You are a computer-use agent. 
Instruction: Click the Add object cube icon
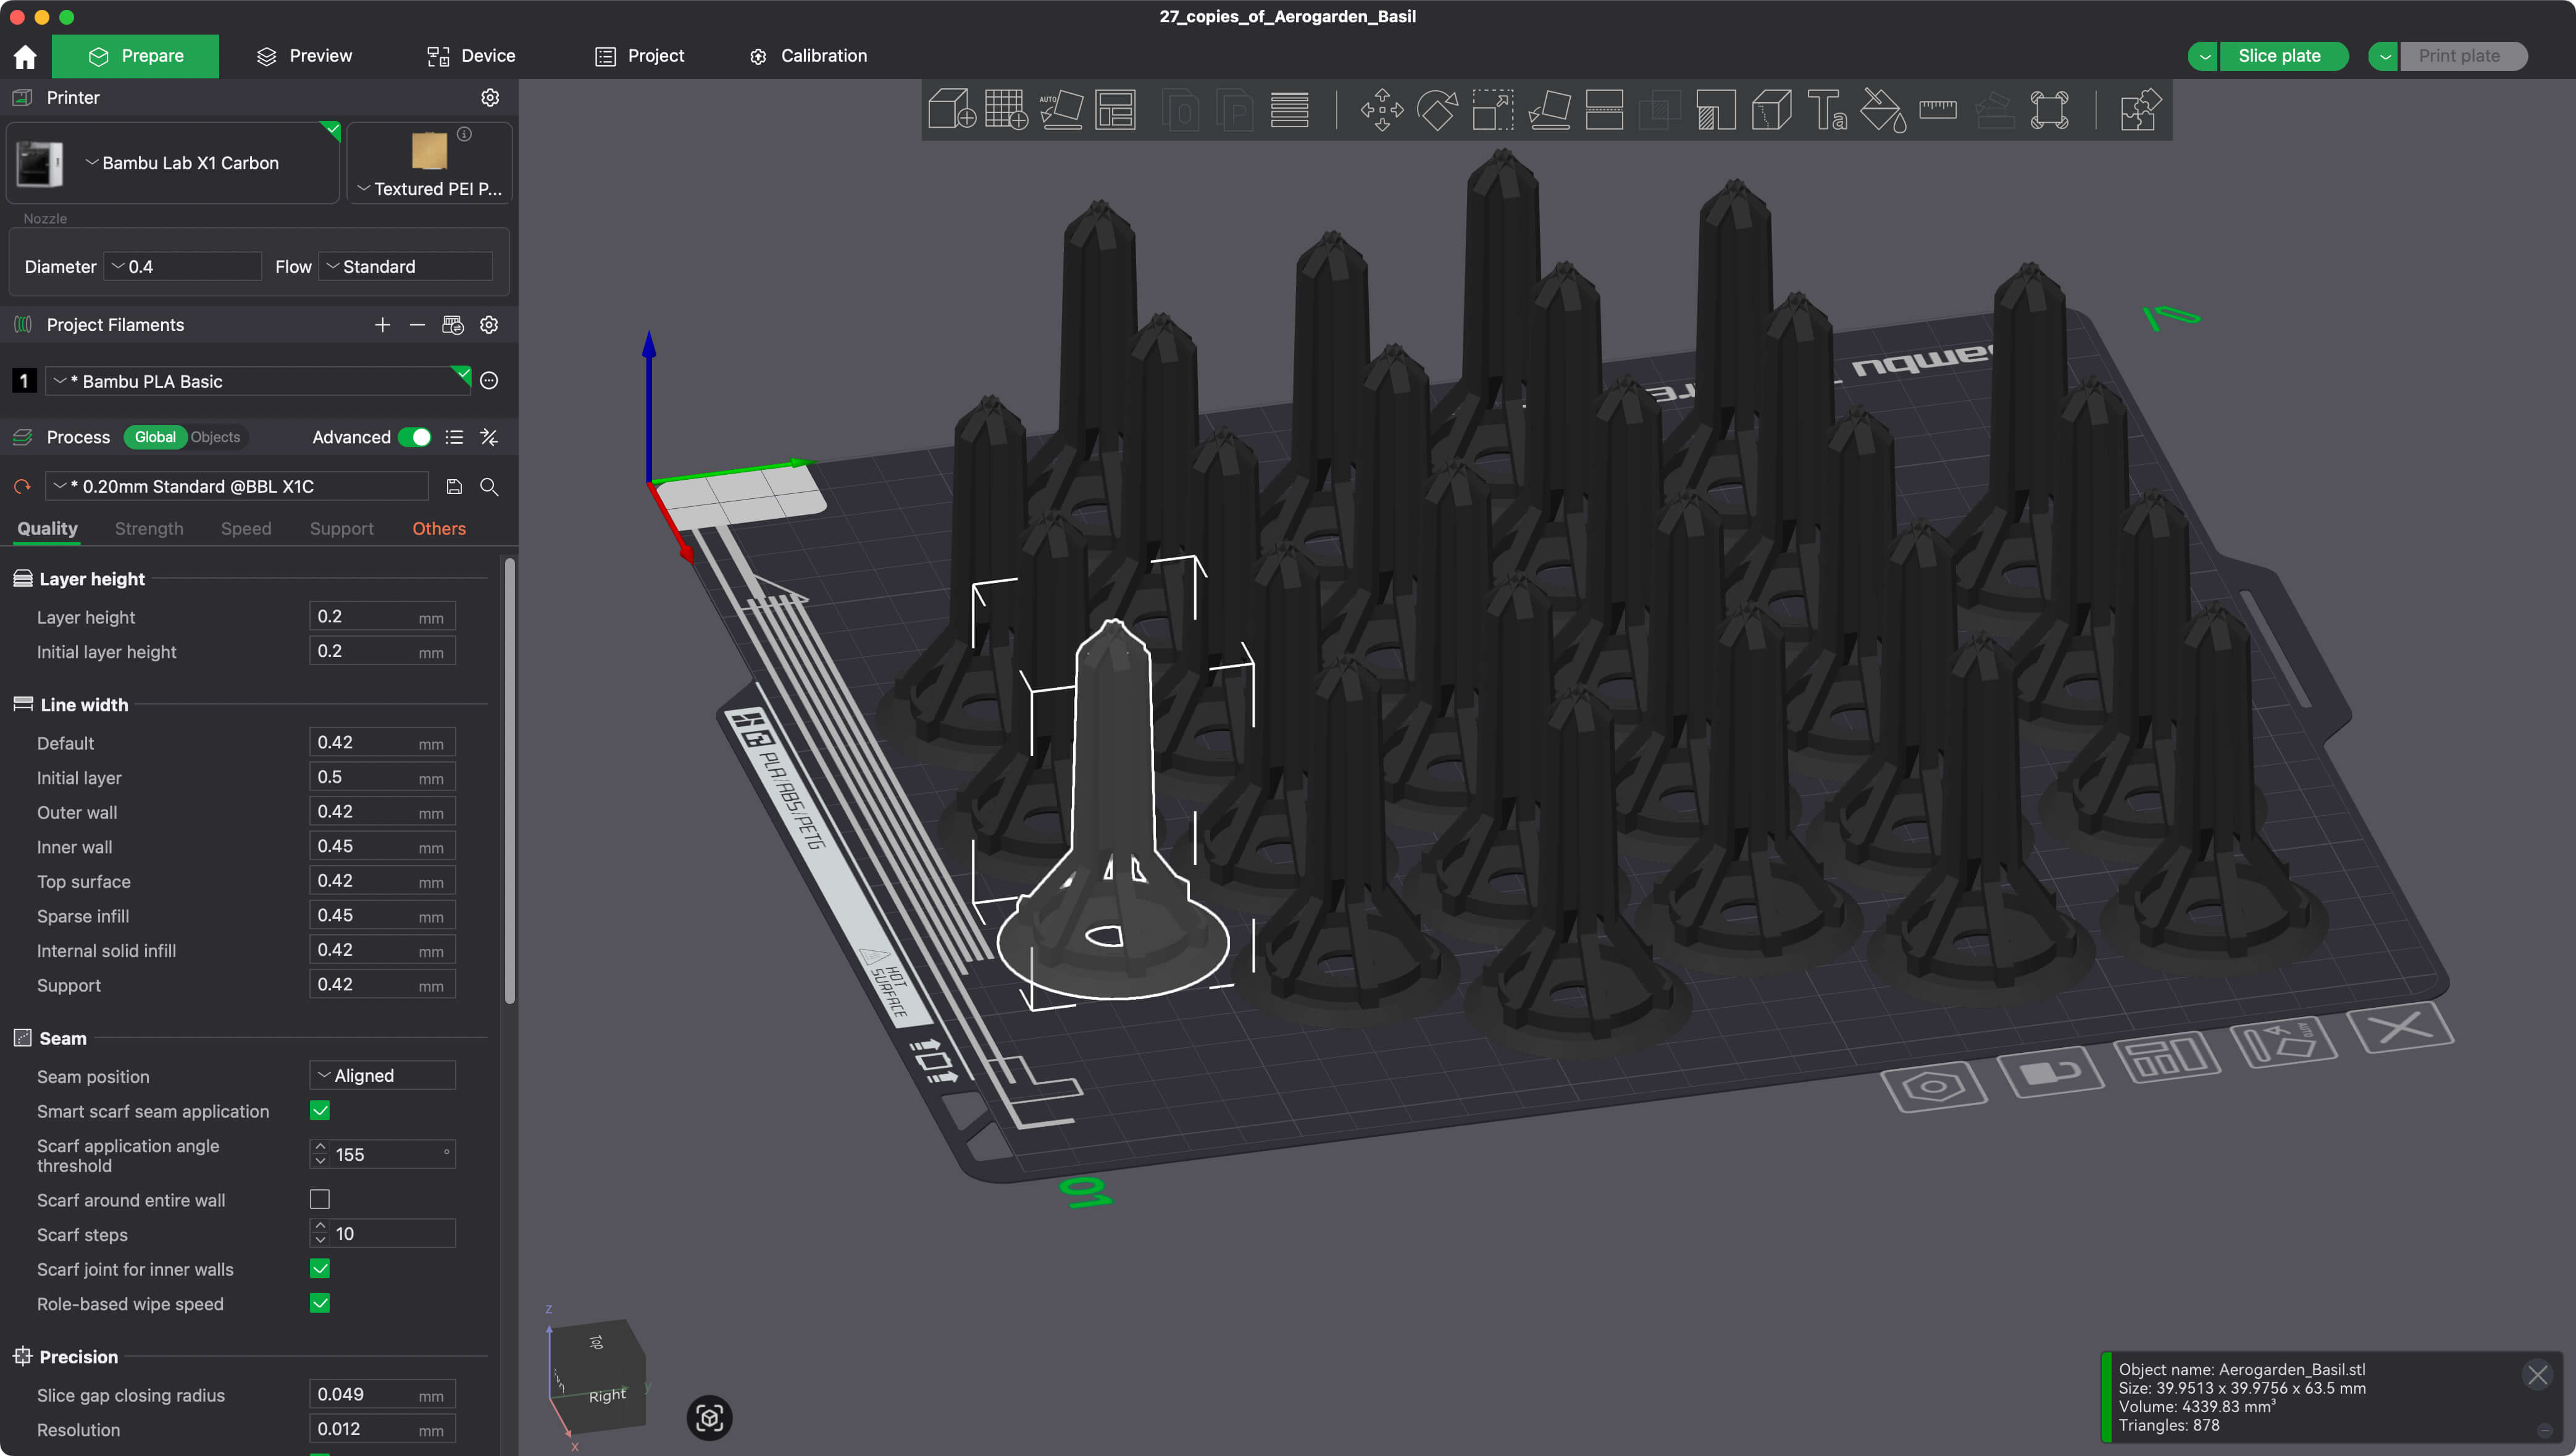[x=951, y=109]
